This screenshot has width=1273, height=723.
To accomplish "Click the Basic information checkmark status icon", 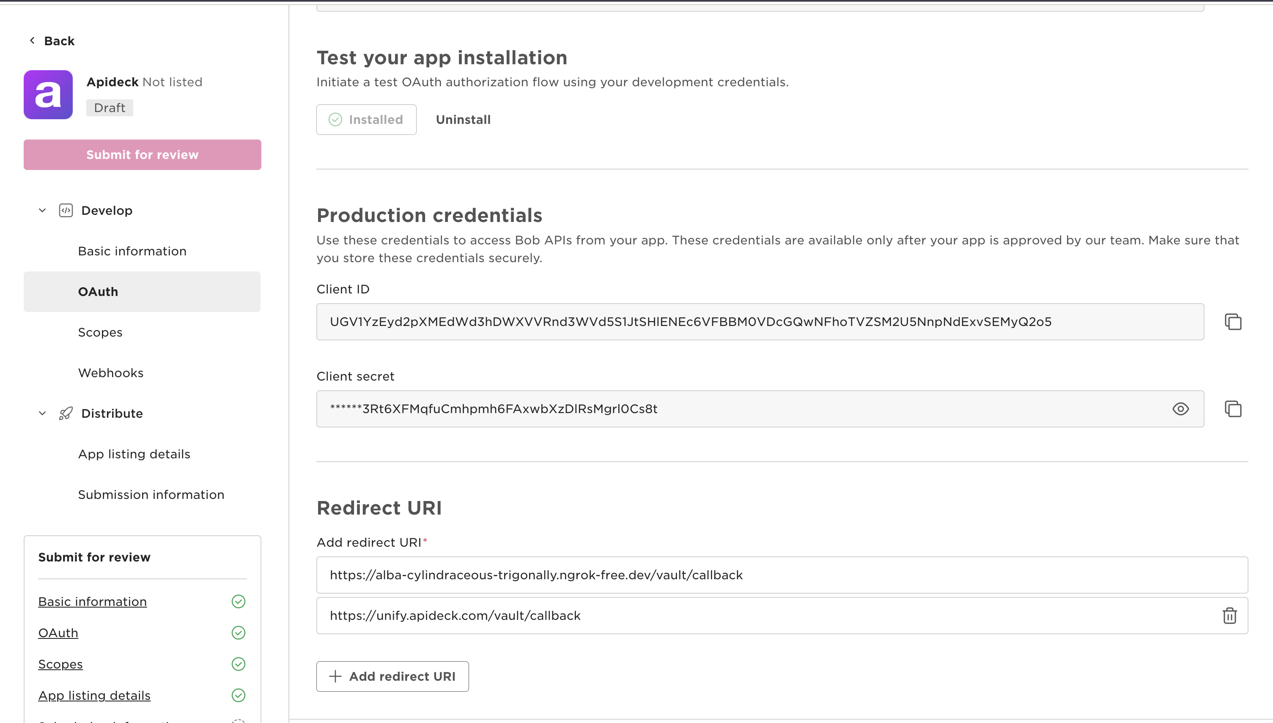I will click(x=239, y=601).
